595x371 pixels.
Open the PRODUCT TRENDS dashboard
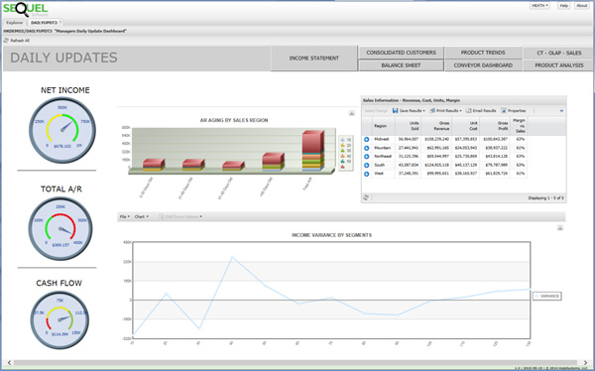tap(483, 53)
